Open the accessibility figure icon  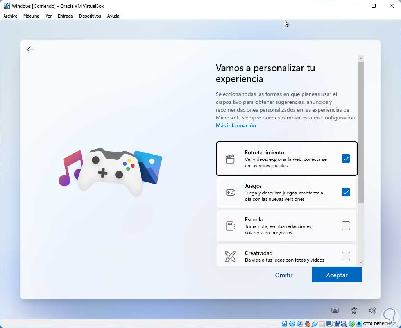354,310
